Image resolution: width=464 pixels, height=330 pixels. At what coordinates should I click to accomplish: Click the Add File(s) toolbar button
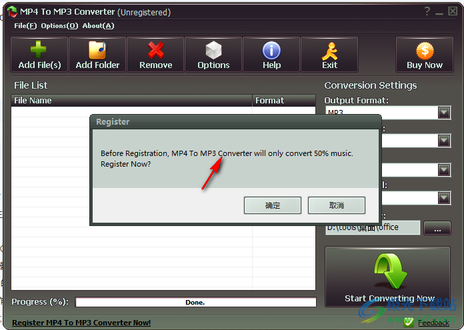pyautogui.click(x=39, y=55)
